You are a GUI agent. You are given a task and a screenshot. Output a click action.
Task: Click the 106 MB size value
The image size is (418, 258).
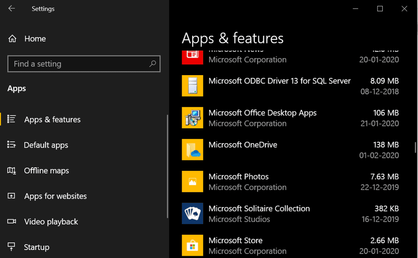pos(386,113)
